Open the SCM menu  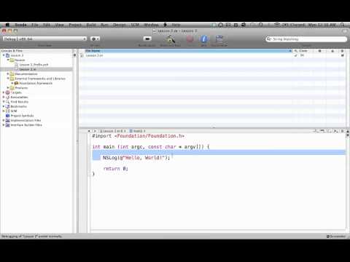(135, 25)
